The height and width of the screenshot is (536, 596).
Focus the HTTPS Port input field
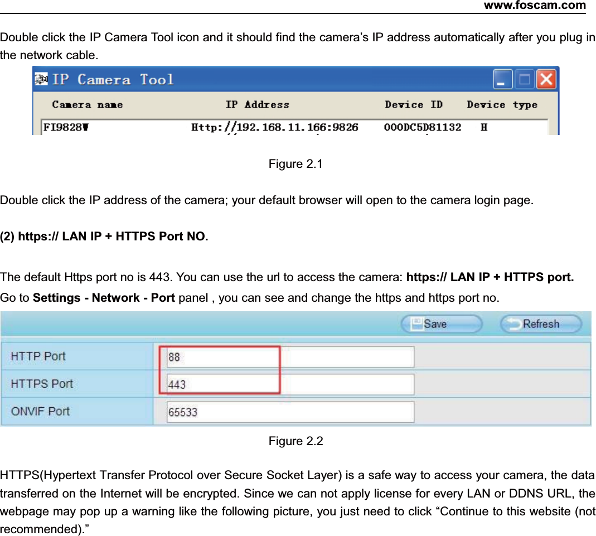click(x=290, y=384)
